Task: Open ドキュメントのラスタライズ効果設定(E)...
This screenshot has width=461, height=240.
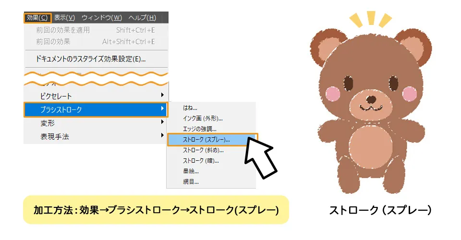Action: pyautogui.click(x=96, y=59)
